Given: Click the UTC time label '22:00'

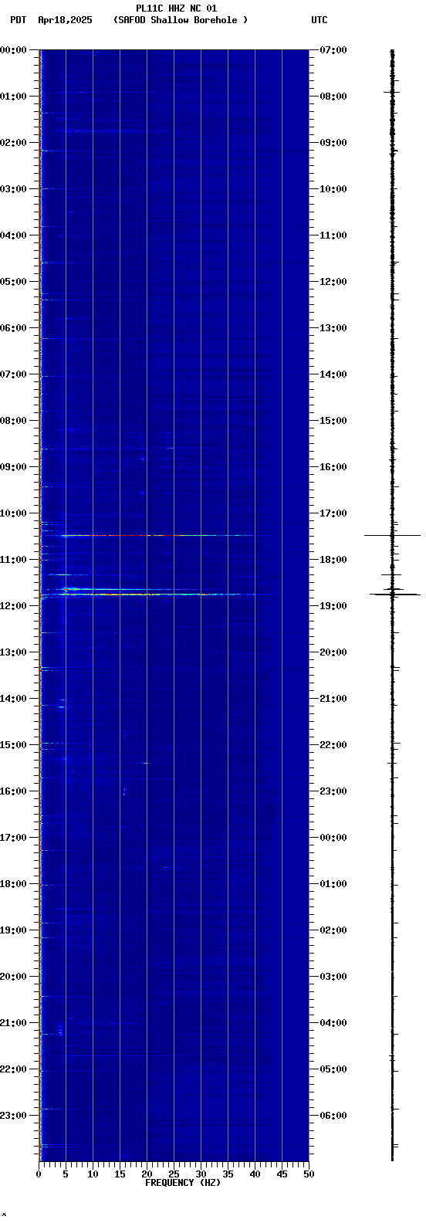Looking at the screenshot, I should click(x=333, y=745).
